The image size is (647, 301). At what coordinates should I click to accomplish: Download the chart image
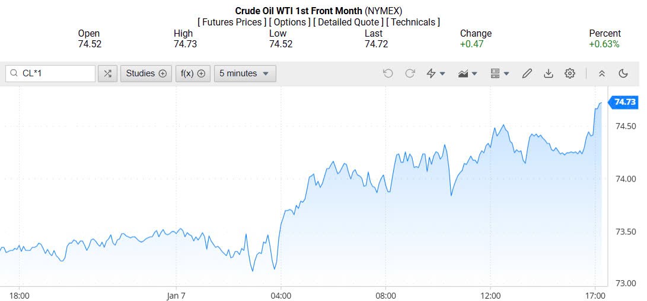(549, 73)
